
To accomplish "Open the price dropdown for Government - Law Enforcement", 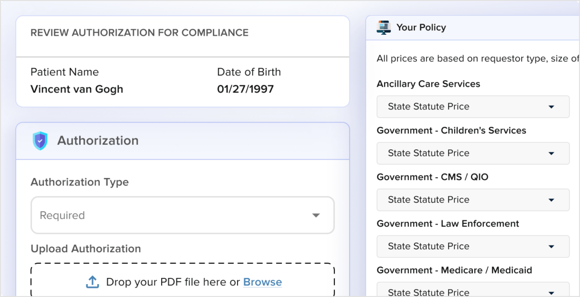I will pos(473,246).
